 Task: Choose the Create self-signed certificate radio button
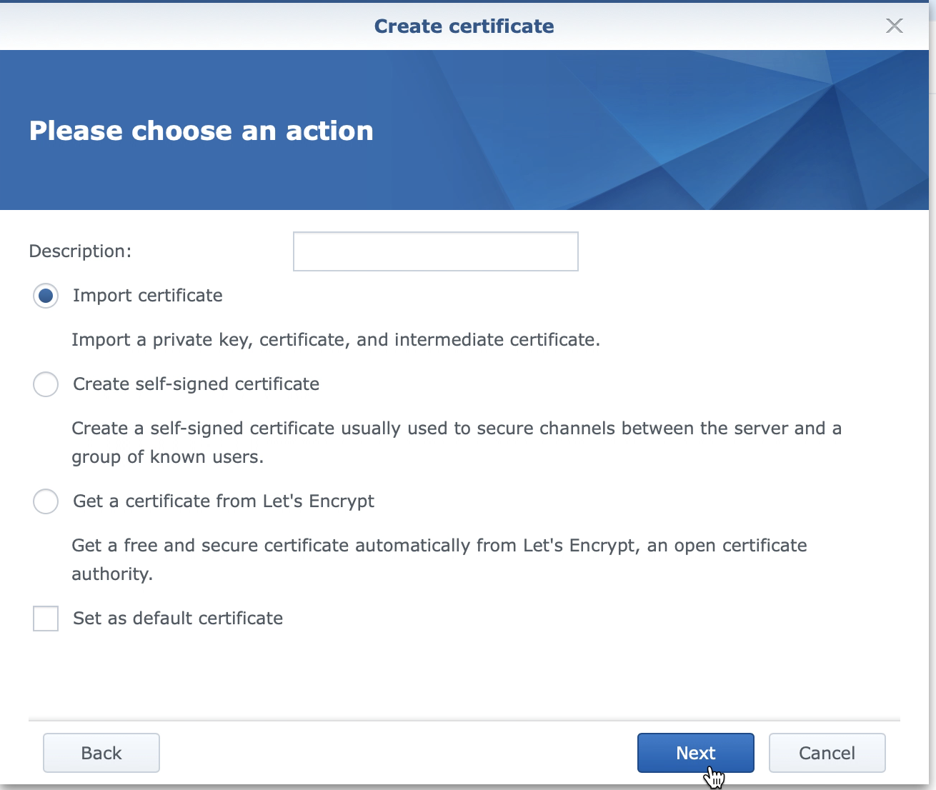coord(46,384)
